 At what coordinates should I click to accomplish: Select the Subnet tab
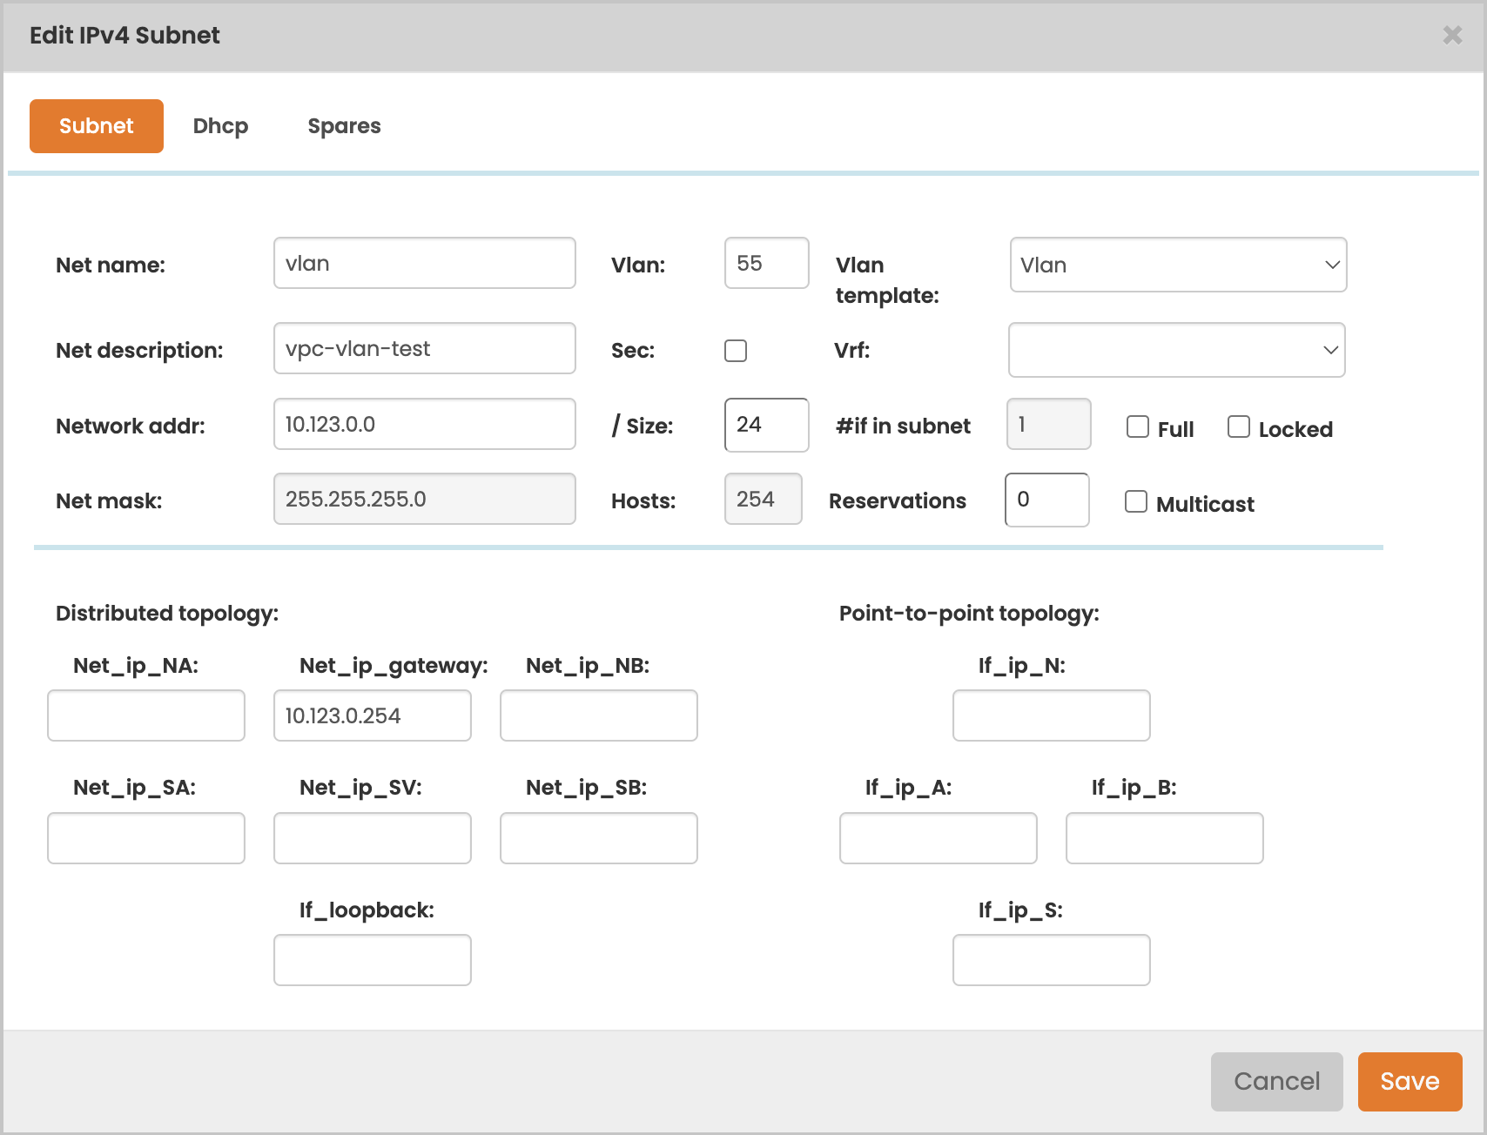click(x=97, y=126)
